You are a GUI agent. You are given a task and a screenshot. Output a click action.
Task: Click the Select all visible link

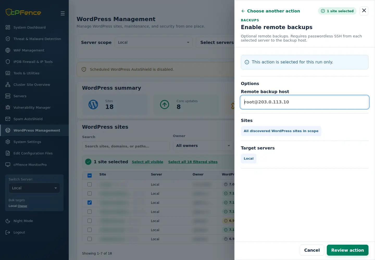147,162
